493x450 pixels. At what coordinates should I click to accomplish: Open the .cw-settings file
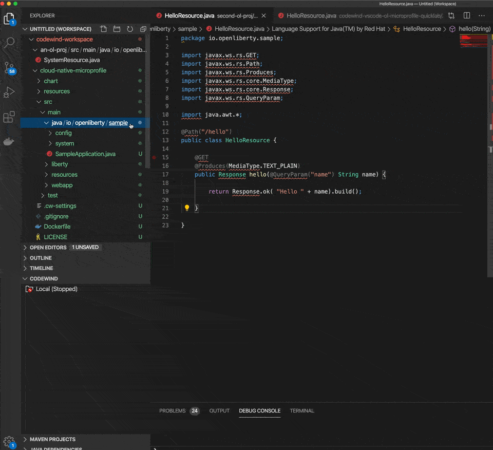pos(60,205)
